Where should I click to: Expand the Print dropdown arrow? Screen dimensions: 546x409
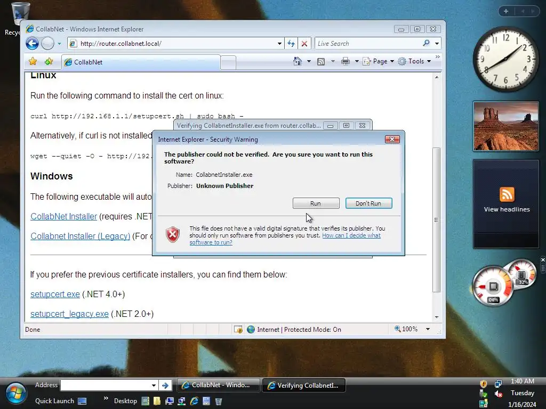point(357,62)
